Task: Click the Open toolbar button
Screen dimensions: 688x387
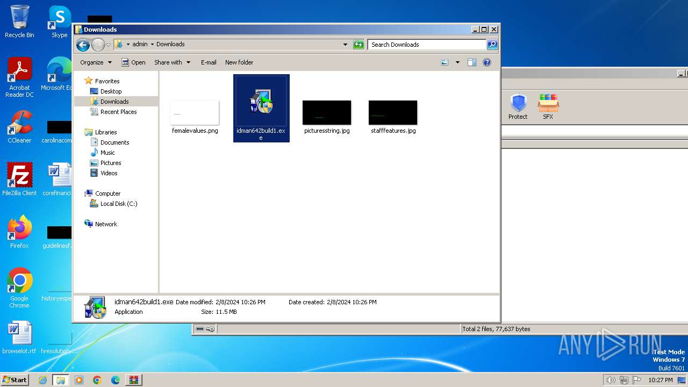Action: (x=133, y=62)
